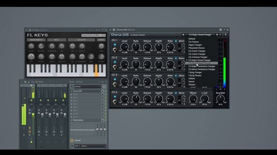Click the mixer toolbar Fx icon
277x155 pixels.
[x=32, y=82]
